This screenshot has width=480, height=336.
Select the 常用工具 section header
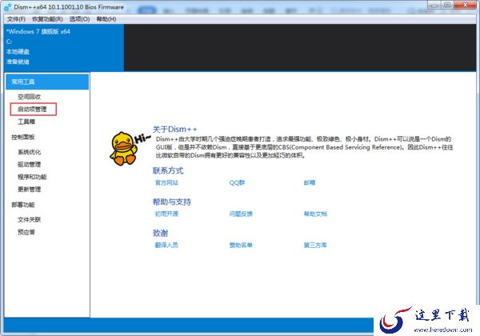pos(47,82)
